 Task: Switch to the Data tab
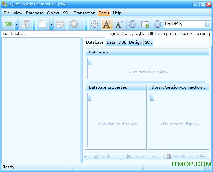pos(111,42)
